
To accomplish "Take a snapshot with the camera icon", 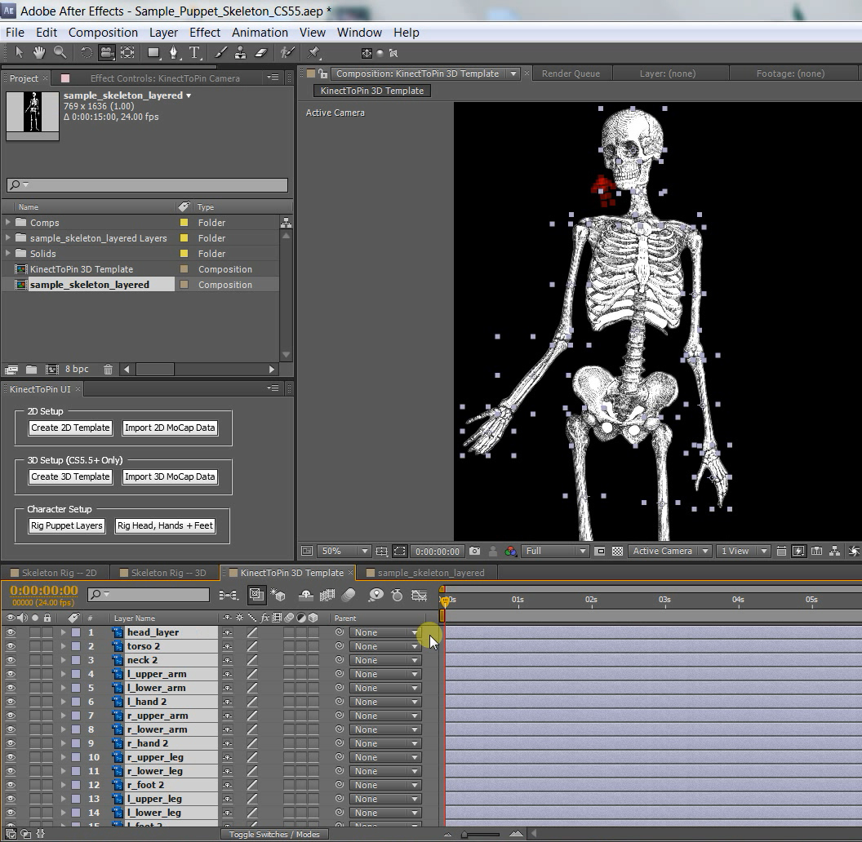I will pyautogui.click(x=474, y=551).
